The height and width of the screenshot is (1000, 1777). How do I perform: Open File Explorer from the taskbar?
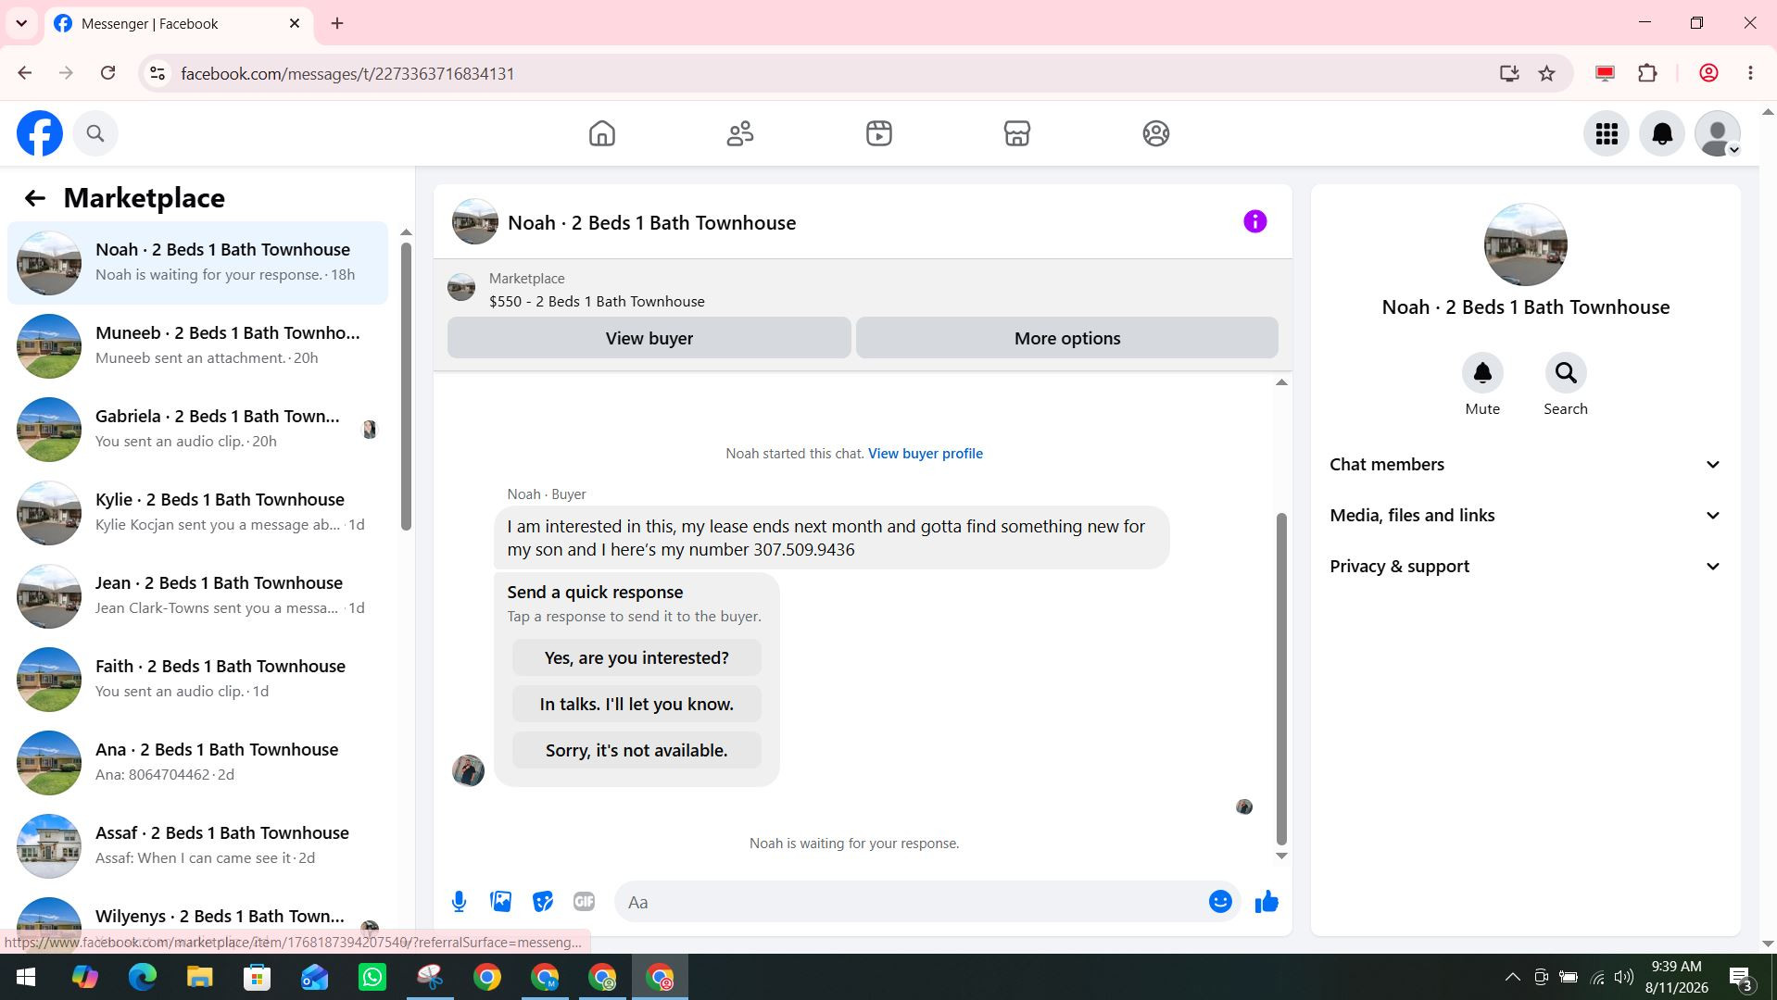199,978
